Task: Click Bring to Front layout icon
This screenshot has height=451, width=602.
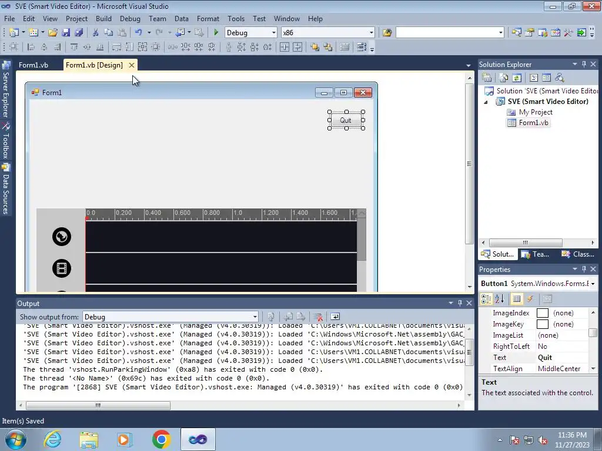Action: pos(315,47)
